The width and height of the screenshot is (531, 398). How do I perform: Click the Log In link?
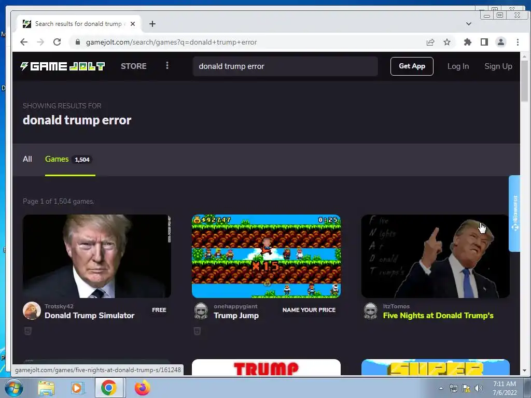tap(458, 66)
